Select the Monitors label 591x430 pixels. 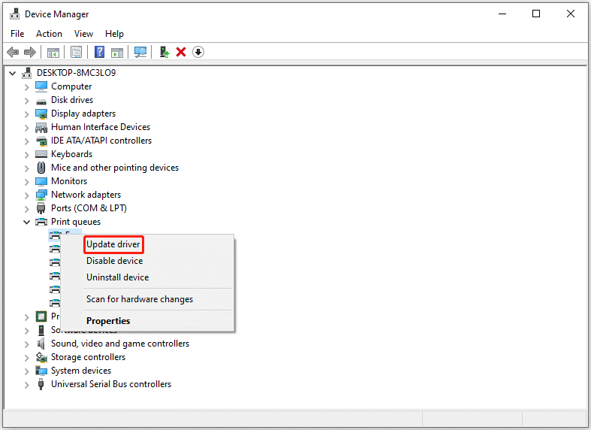(x=69, y=181)
